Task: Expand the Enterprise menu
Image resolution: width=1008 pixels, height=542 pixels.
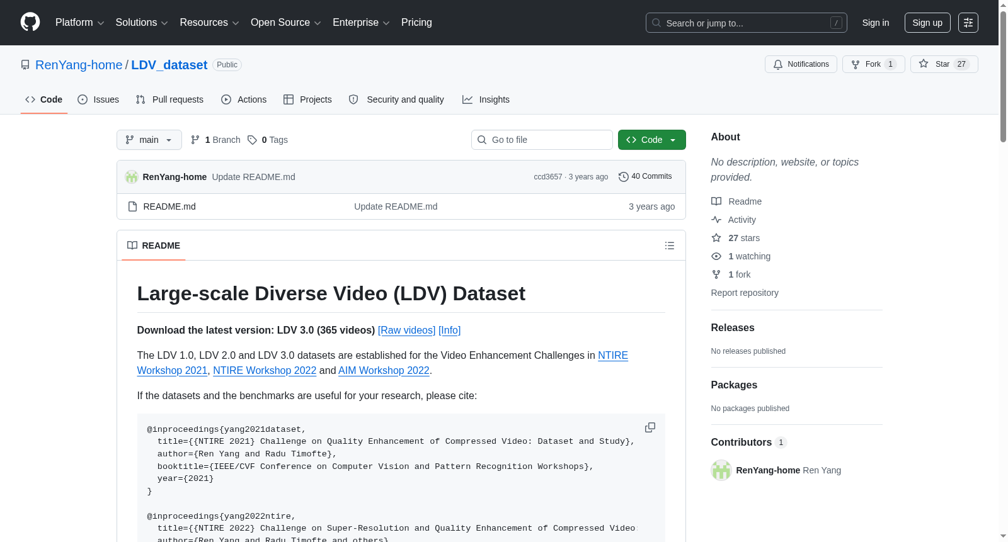Action: (361, 23)
